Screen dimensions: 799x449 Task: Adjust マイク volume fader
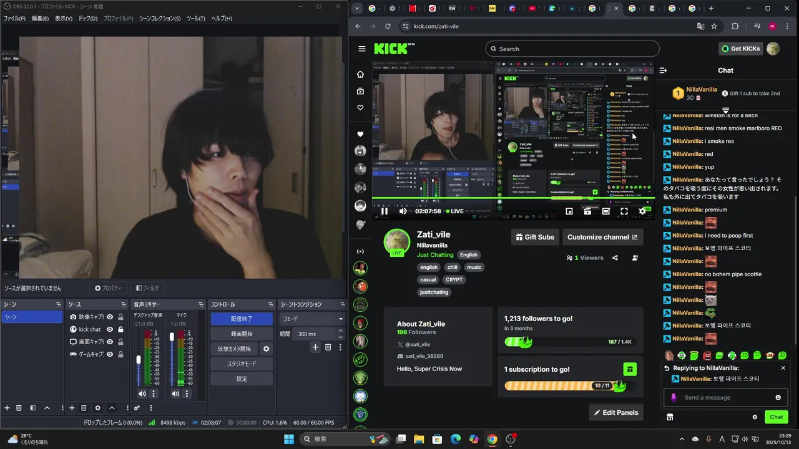(x=172, y=337)
